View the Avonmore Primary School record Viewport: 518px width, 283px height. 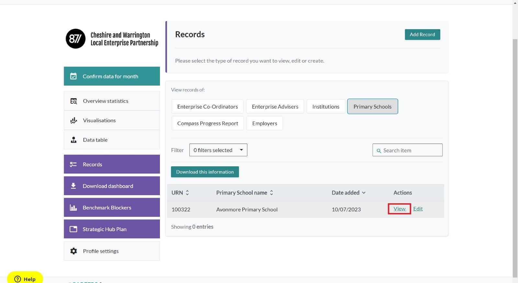click(400, 209)
